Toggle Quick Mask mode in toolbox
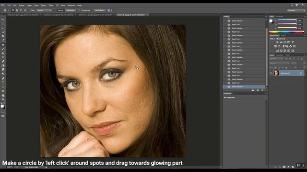This screenshot has height=172, width=307. [x=3, y=112]
